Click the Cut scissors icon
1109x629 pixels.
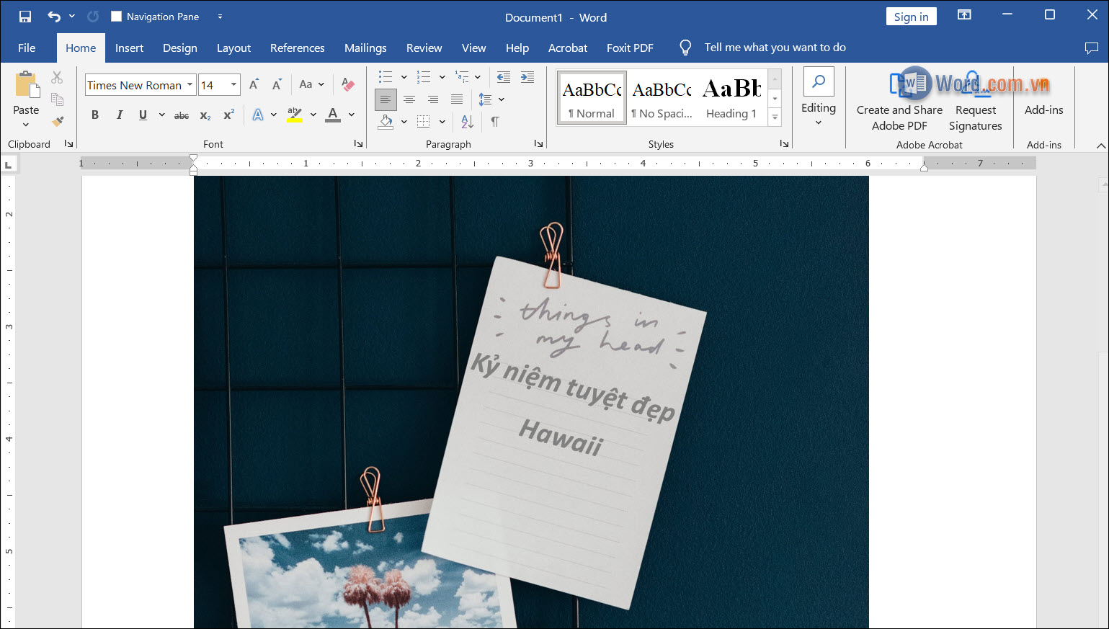tap(57, 77)
